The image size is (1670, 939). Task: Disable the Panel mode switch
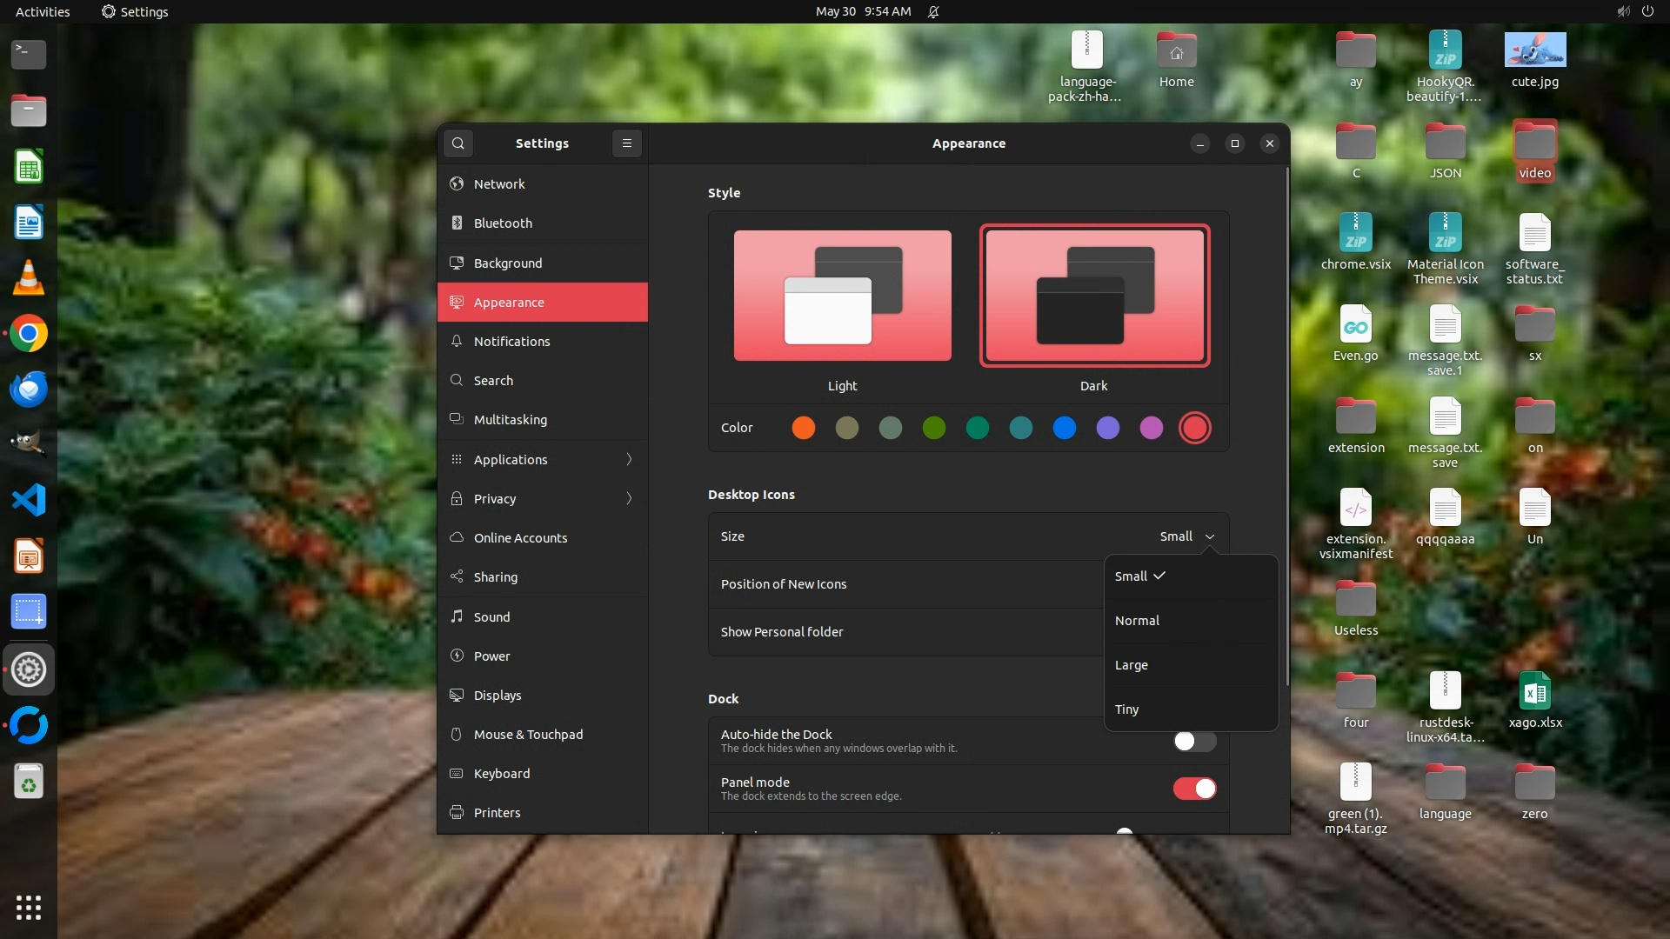click(x=1193, y=789)
